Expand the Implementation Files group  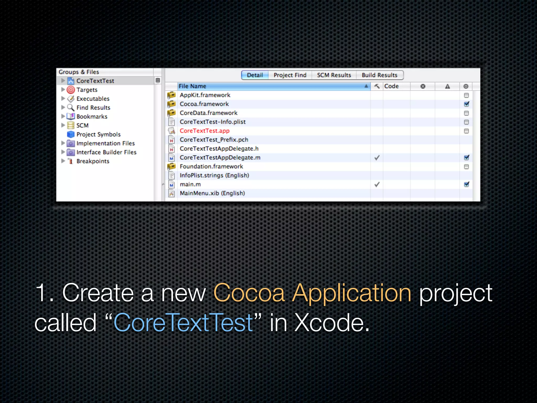[63, 143]
